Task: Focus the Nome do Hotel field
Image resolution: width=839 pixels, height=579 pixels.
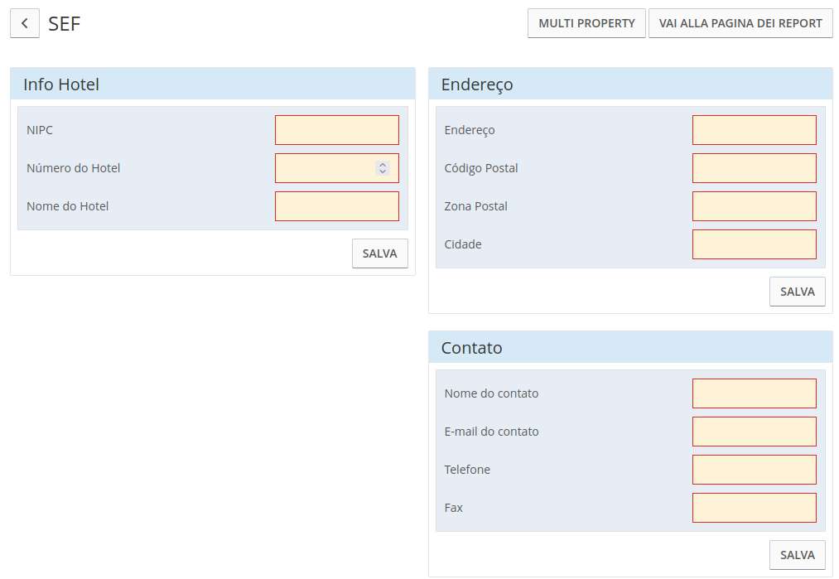Action: pos(337,206)
